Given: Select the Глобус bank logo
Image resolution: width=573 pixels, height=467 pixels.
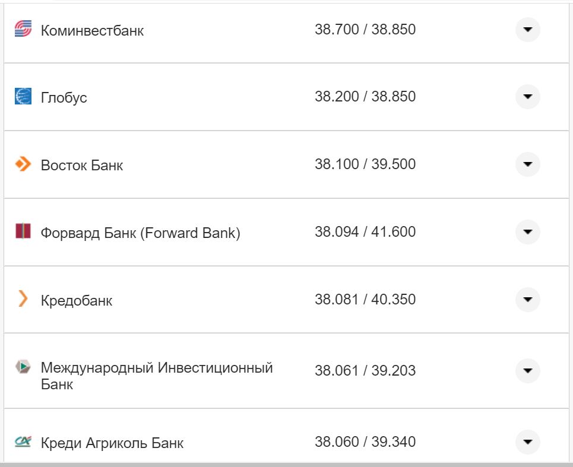Looking at the screenshot, I should (x=24, y=97).
